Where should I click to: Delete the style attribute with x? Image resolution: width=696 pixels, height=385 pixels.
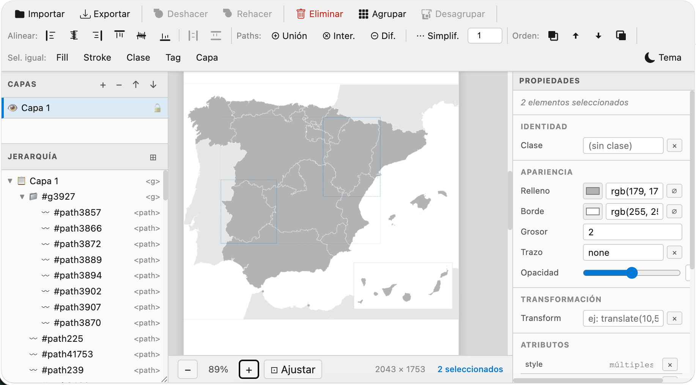(x=670, y=365)
